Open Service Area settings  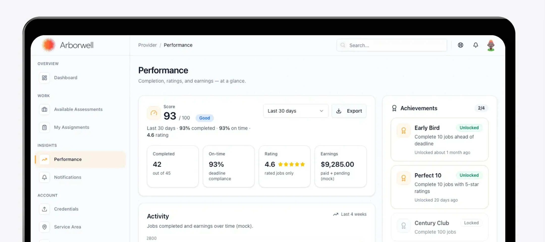(x=80, y=227)
